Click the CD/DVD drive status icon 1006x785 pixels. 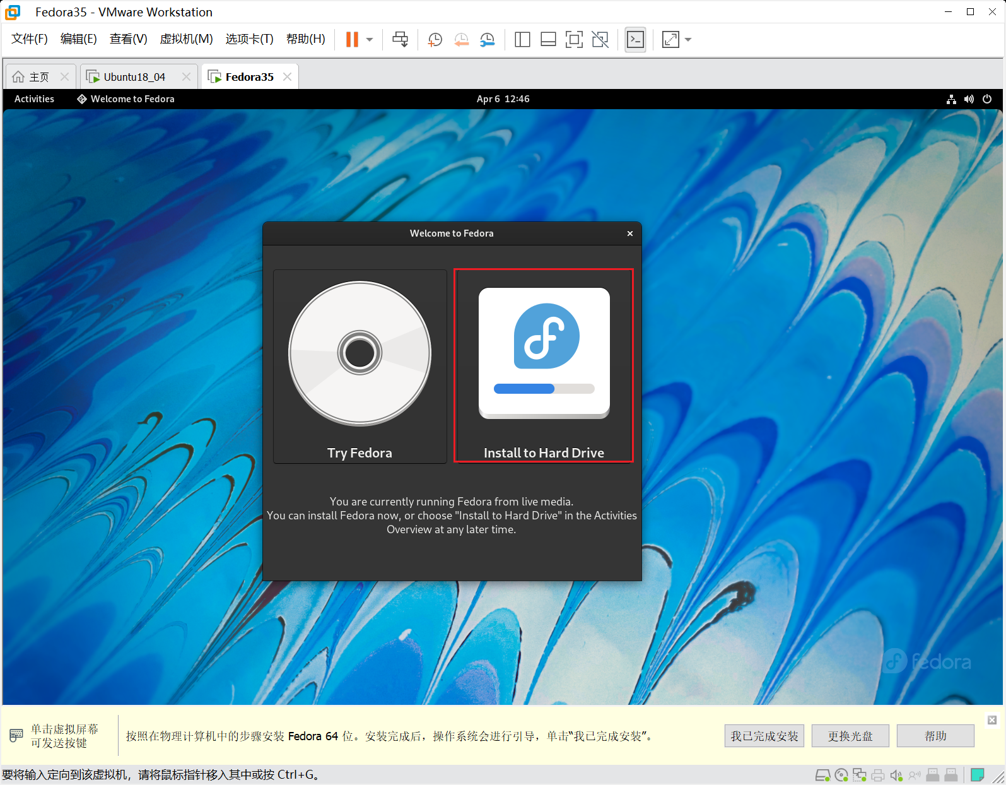(x=841, y=775)
